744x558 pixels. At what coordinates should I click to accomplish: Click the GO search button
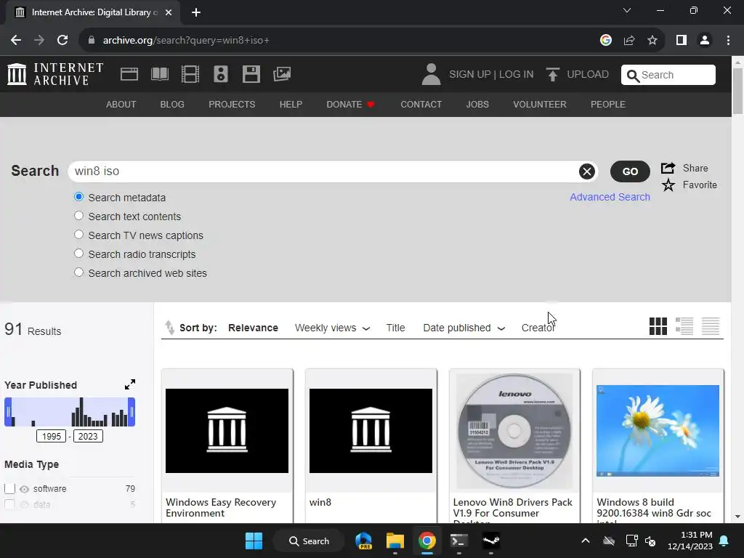click(630, 171)
